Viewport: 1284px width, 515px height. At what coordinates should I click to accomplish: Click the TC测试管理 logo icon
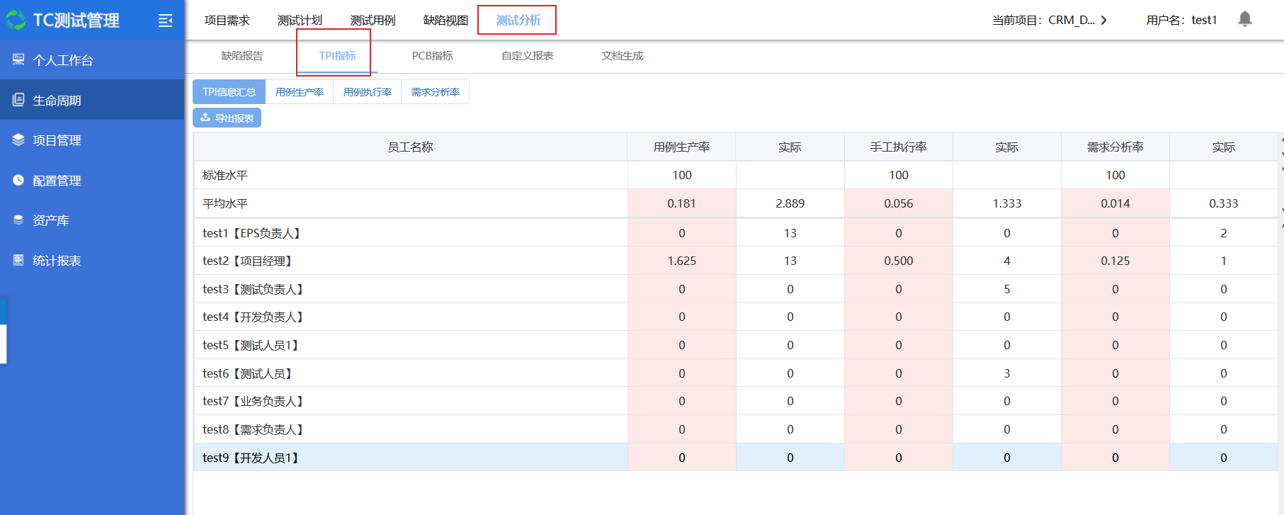coord(16,21)
